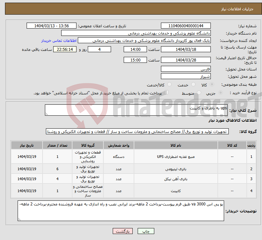Click the شماره نیاز number field
Viewport: 262px width, 240px height.
pos(186,26)
